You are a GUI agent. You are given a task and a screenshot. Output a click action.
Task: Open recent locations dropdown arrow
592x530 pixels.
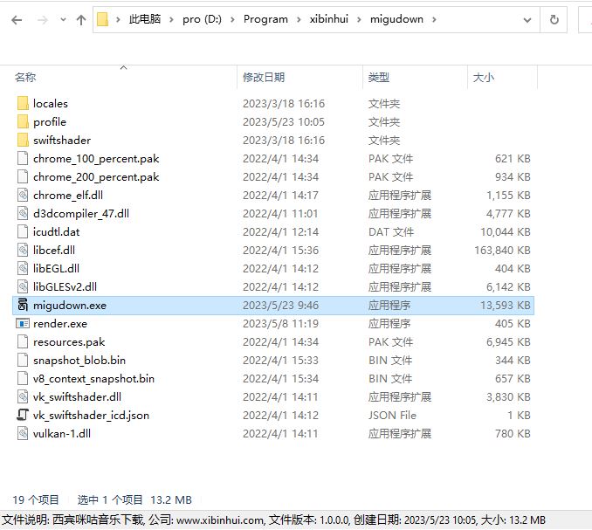(63, 19)
